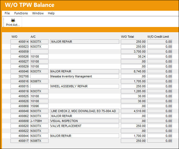Select the LINE CHECK 2, MDC DOWNLOAD description
This screenshot has width=179, height=149.
(85, 111)
